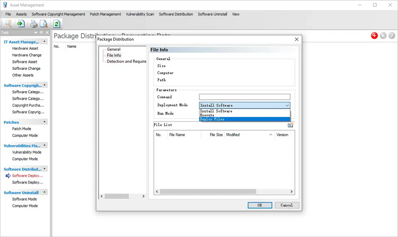Image resolution: width=398 pixels, height=237 pixels.
Task: Open Other Assets in sidebar
Action: click(x=23, y=75)
